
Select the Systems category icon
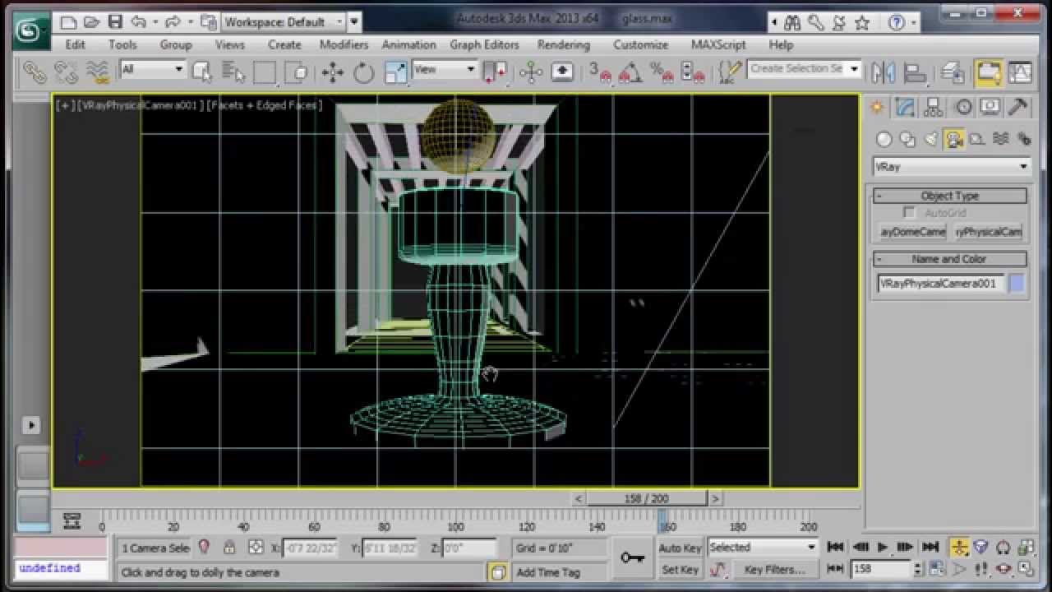click(1023, 139)
